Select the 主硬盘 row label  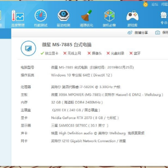click(x=26, y=110)
